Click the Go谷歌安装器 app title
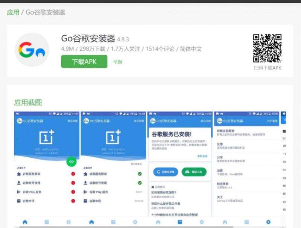Image resolution: width=301 pixels, height=228 pixels. point(88,39)
